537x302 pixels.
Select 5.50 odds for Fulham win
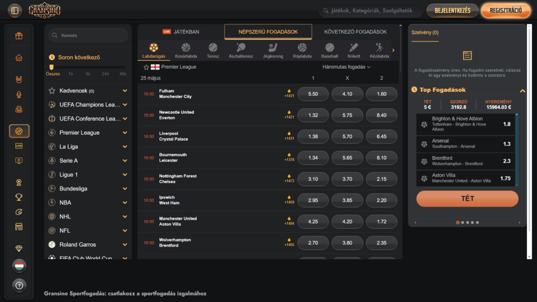click(x=313, y=94)
